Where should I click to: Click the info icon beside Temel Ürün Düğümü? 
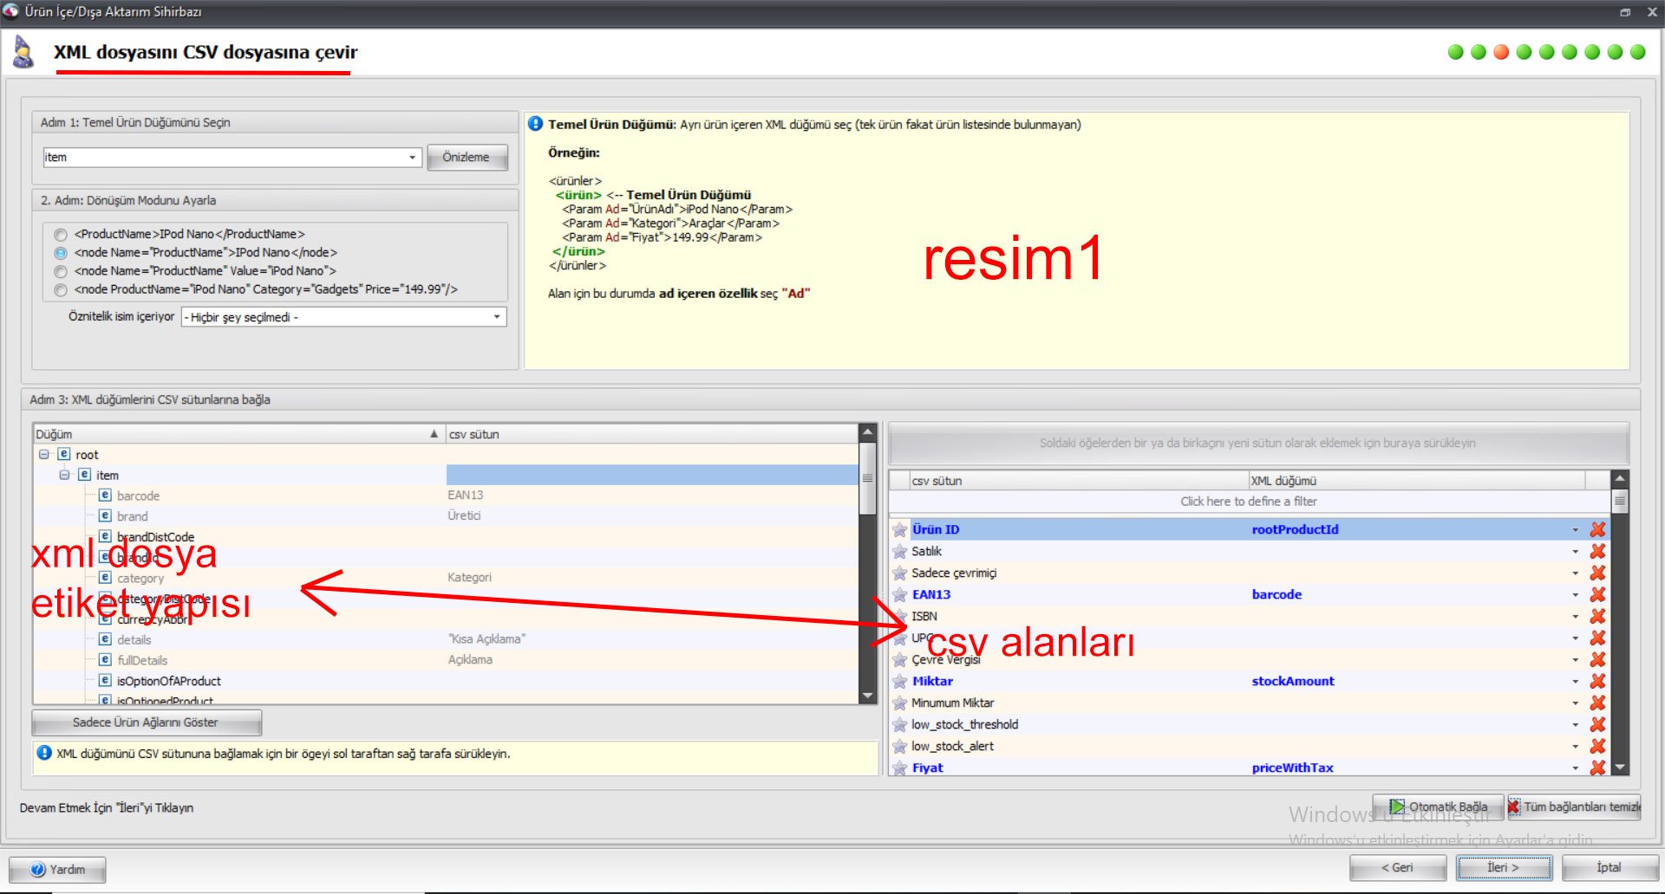pos(536,124)
